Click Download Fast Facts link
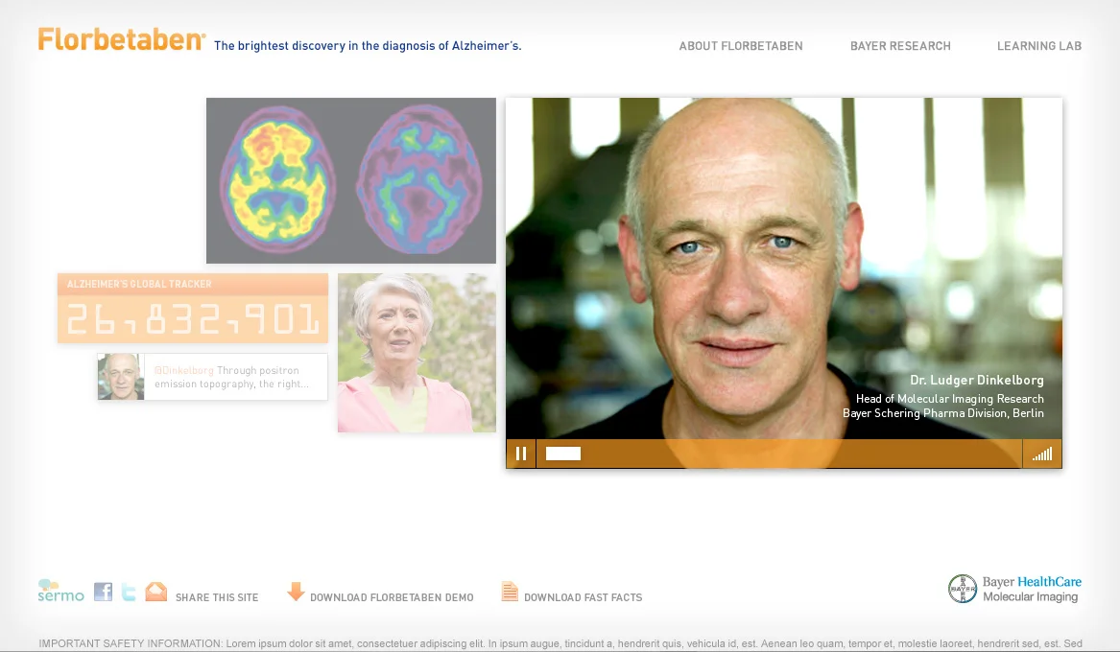The width and height of the screenshot is (1120, 652). [583, 597]
